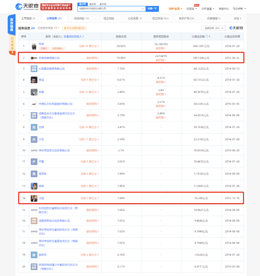Viewport: 260px width, 276px height.
Task: Open the 吕 avatar icon in row 9
Action: [34, 139]
